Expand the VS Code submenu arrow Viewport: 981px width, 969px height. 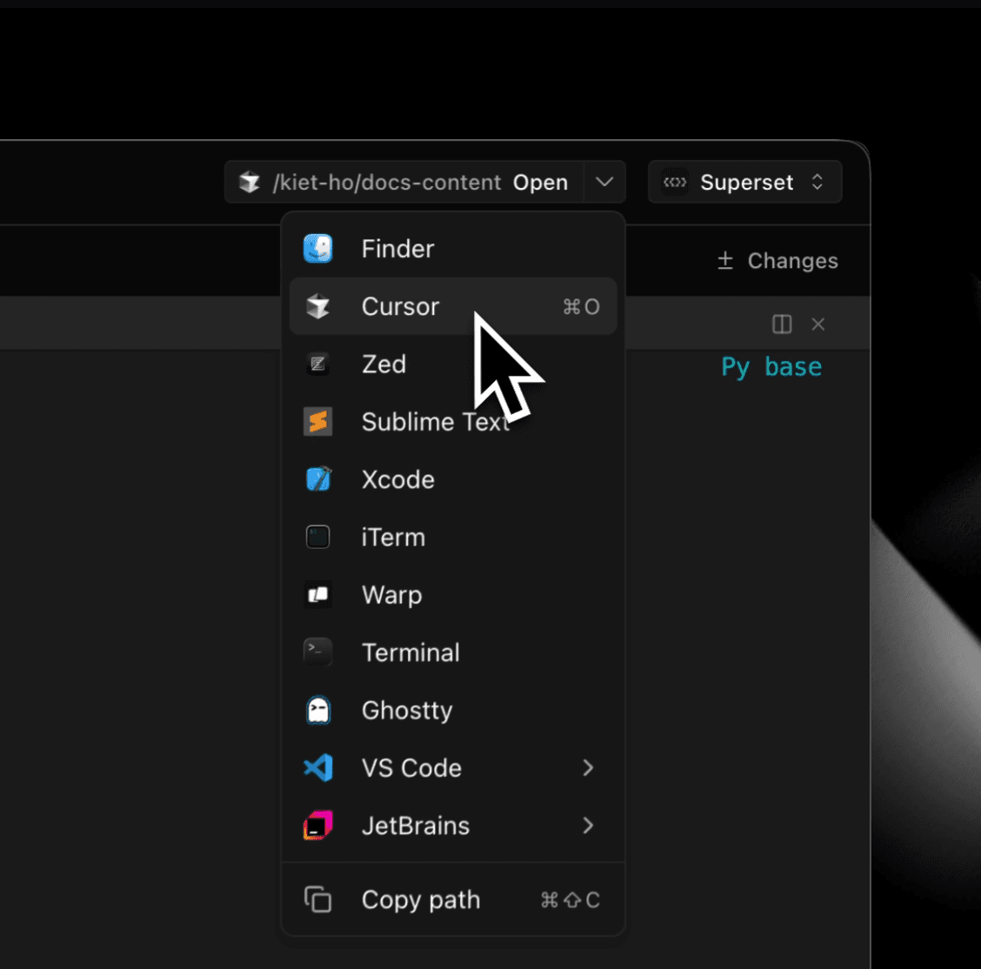tap(588, 767)
